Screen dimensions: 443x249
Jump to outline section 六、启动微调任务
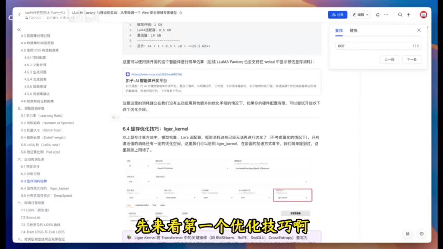[31, 159]
